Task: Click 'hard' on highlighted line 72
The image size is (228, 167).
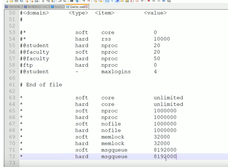Action: (x=82, y=156)
